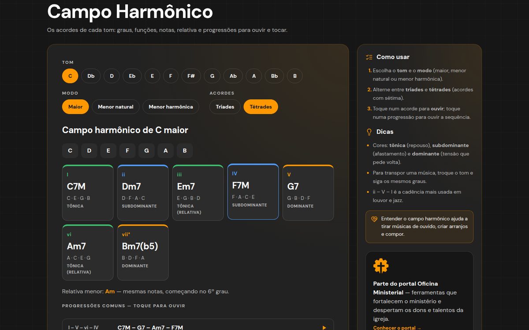
Task: Play the Am7 chord card
Action: click(88, 253)
